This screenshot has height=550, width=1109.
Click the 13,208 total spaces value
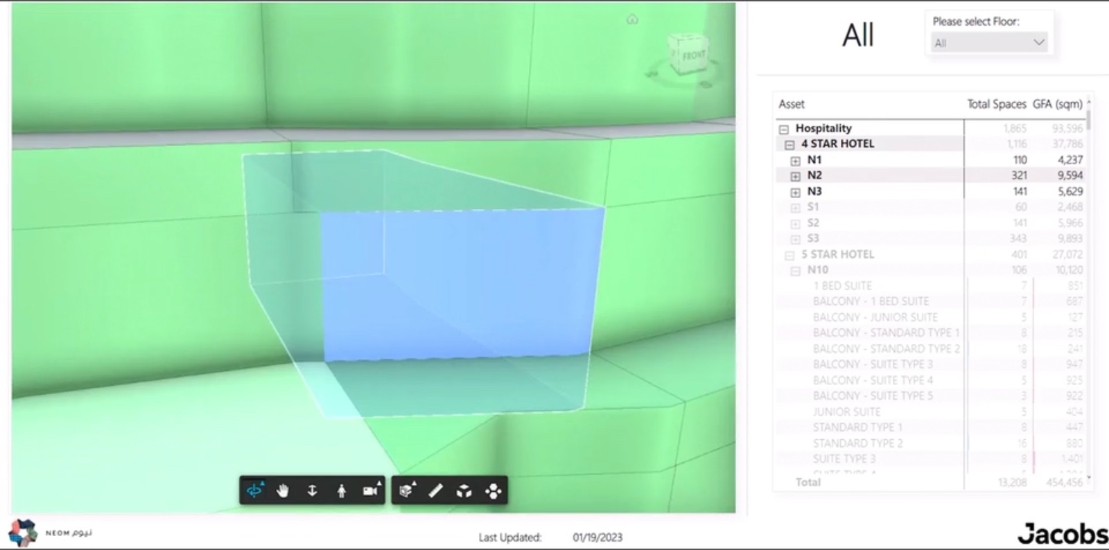[1013, 482]
